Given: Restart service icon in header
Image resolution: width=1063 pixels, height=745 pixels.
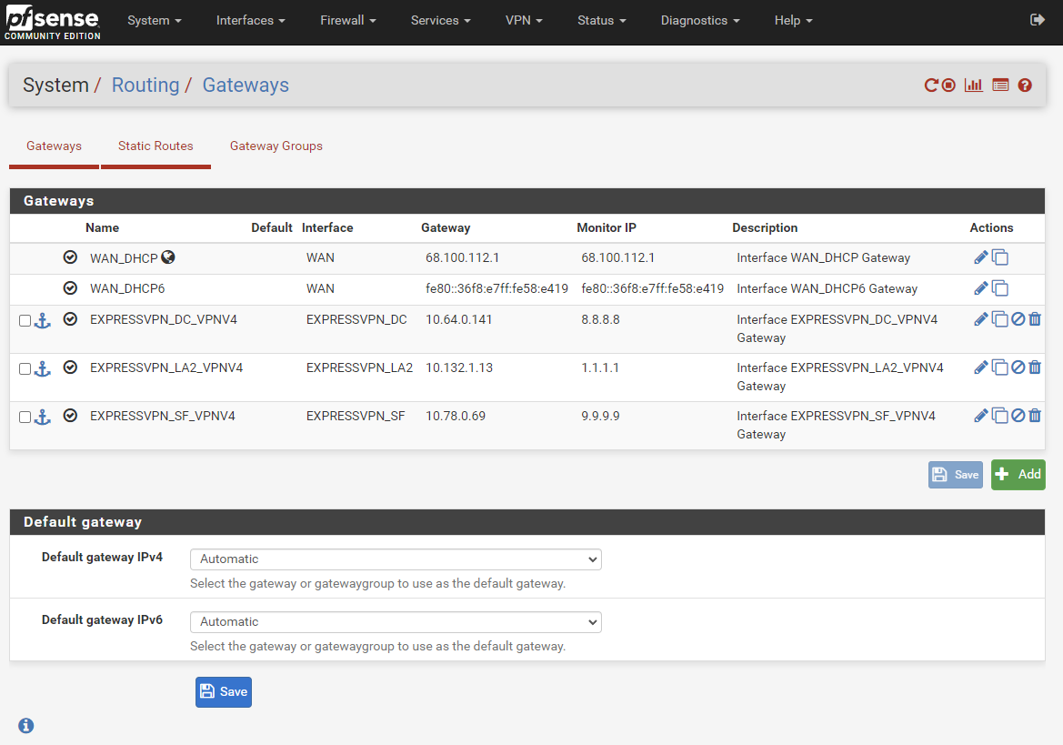Looking at the screenshot, I should click(x=931, y=85).
